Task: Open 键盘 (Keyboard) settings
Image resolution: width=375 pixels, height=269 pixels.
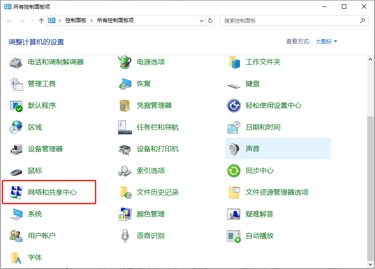Action: 253,83
